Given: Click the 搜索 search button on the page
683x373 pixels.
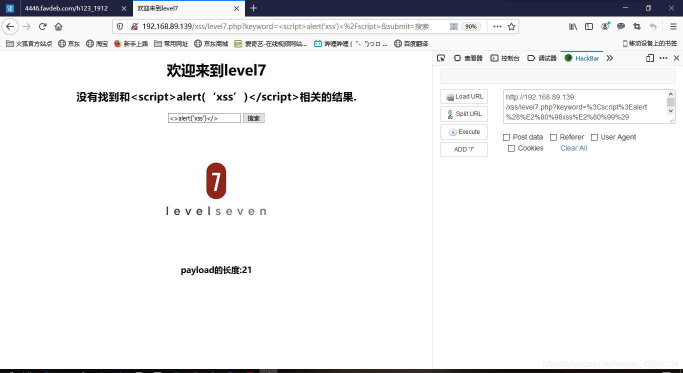Looking at the screenshot, I should click(x=253, y=118).
